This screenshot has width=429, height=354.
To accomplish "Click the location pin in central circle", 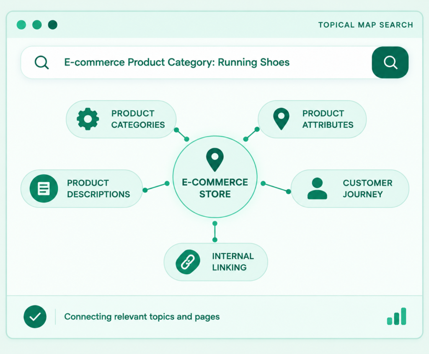I will 215,160.
